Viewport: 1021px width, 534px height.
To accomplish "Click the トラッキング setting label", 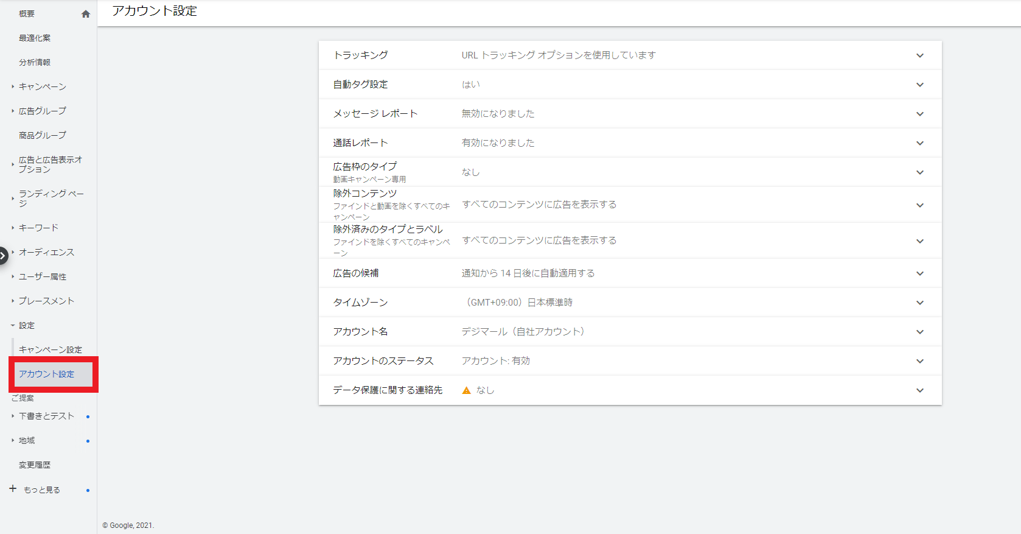I will point(360,55).
